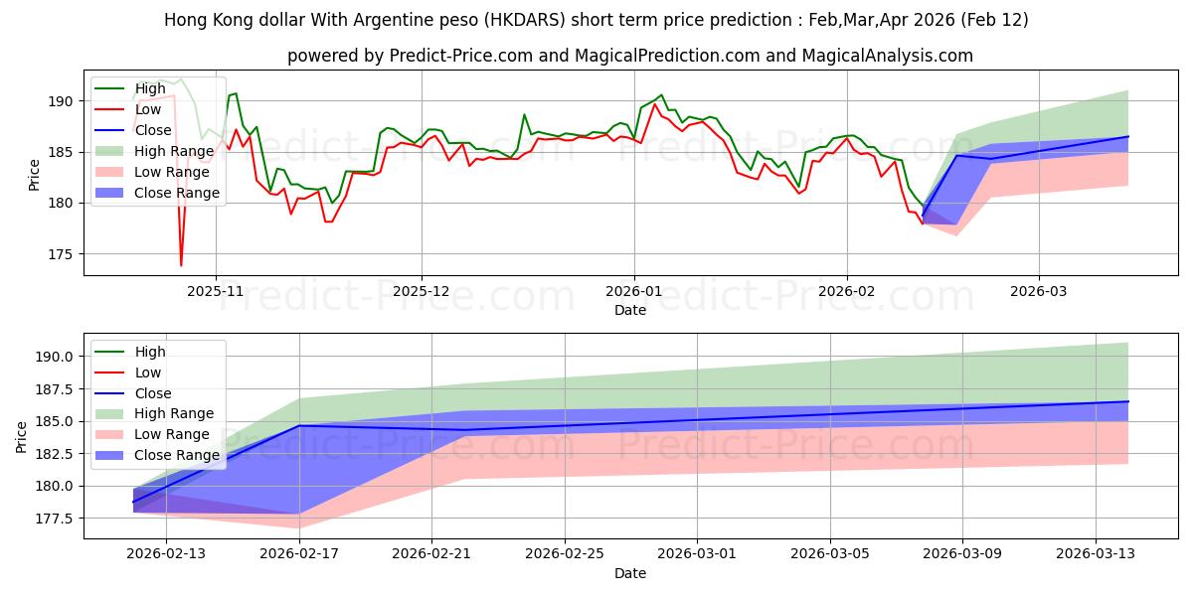This screenshot has height=596, width=1193.
Task: Click the Low Range swatch in bottom legend
Action: point(110,434)
